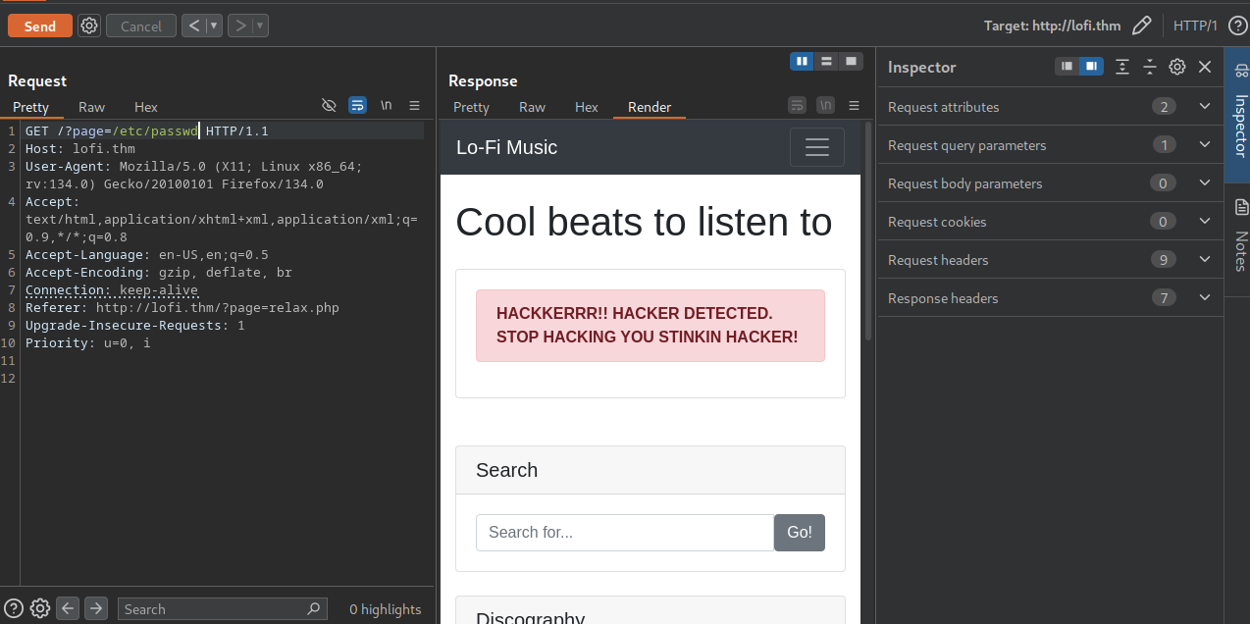Toggle invisible characters with the eye-slash icon

coord(330,106)
